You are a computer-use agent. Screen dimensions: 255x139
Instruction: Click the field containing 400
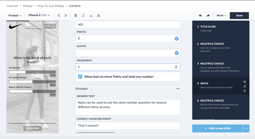pyautogui.click(x=128, y=24)
